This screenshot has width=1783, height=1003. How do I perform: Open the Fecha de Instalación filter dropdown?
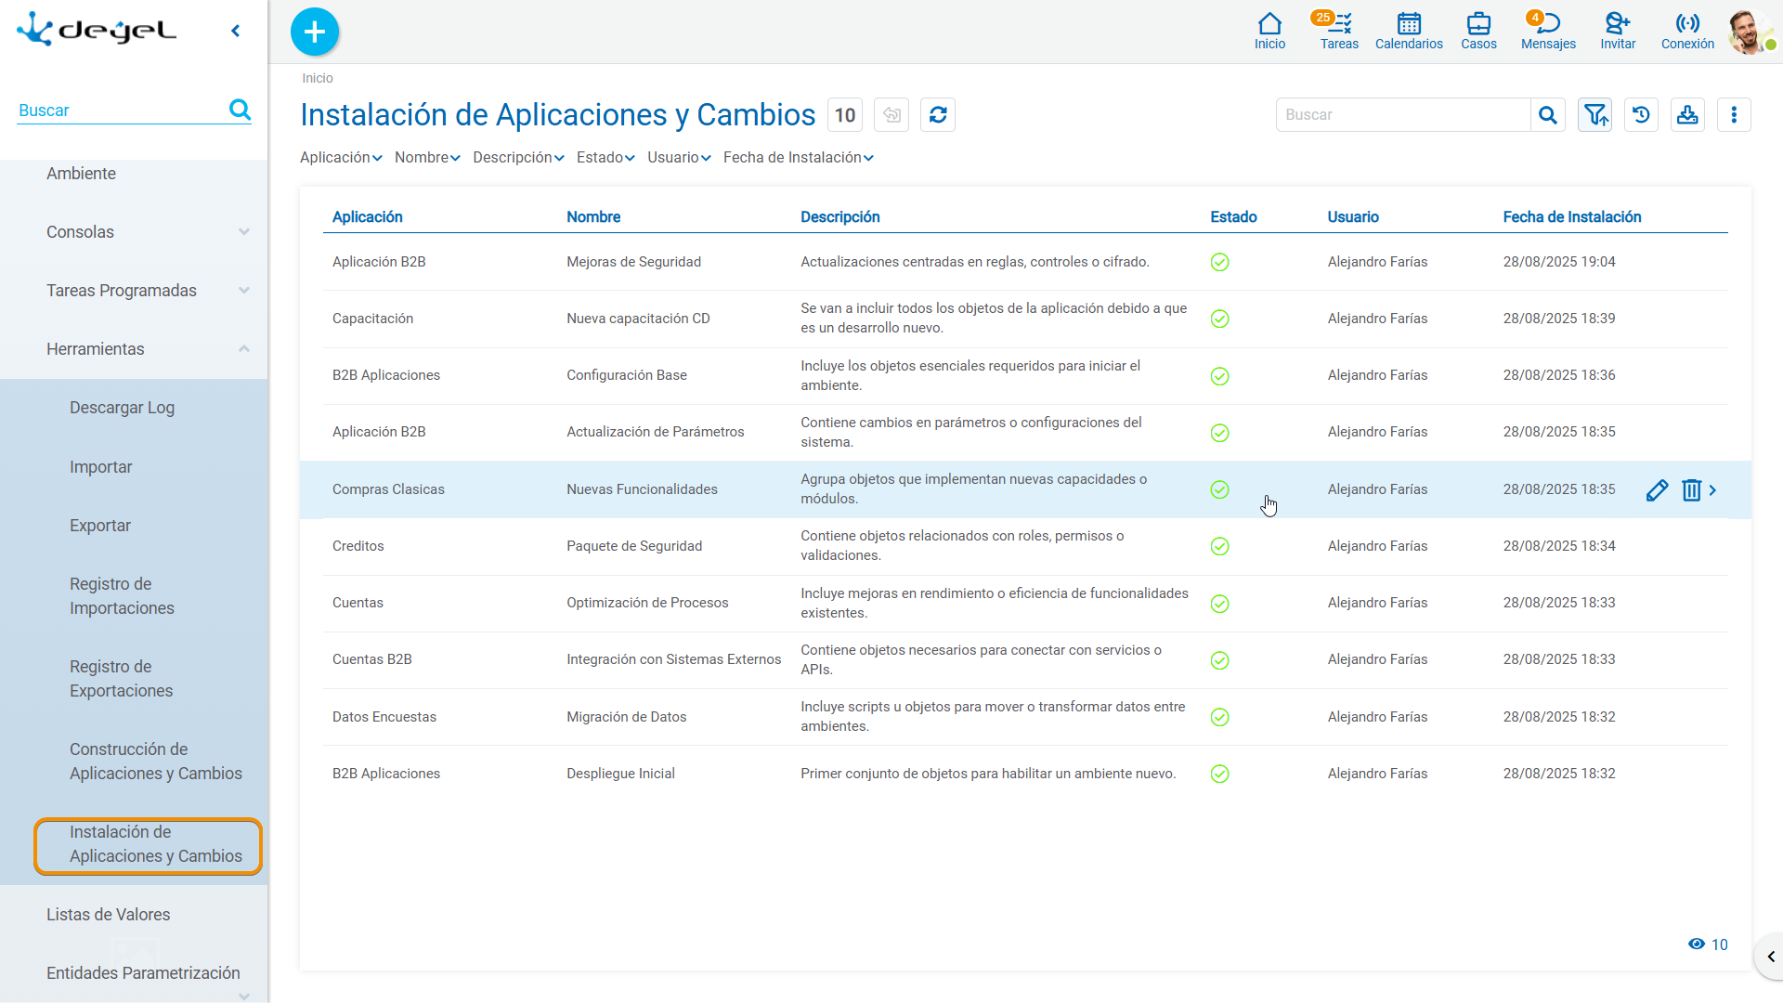click(x=799, y=158)
